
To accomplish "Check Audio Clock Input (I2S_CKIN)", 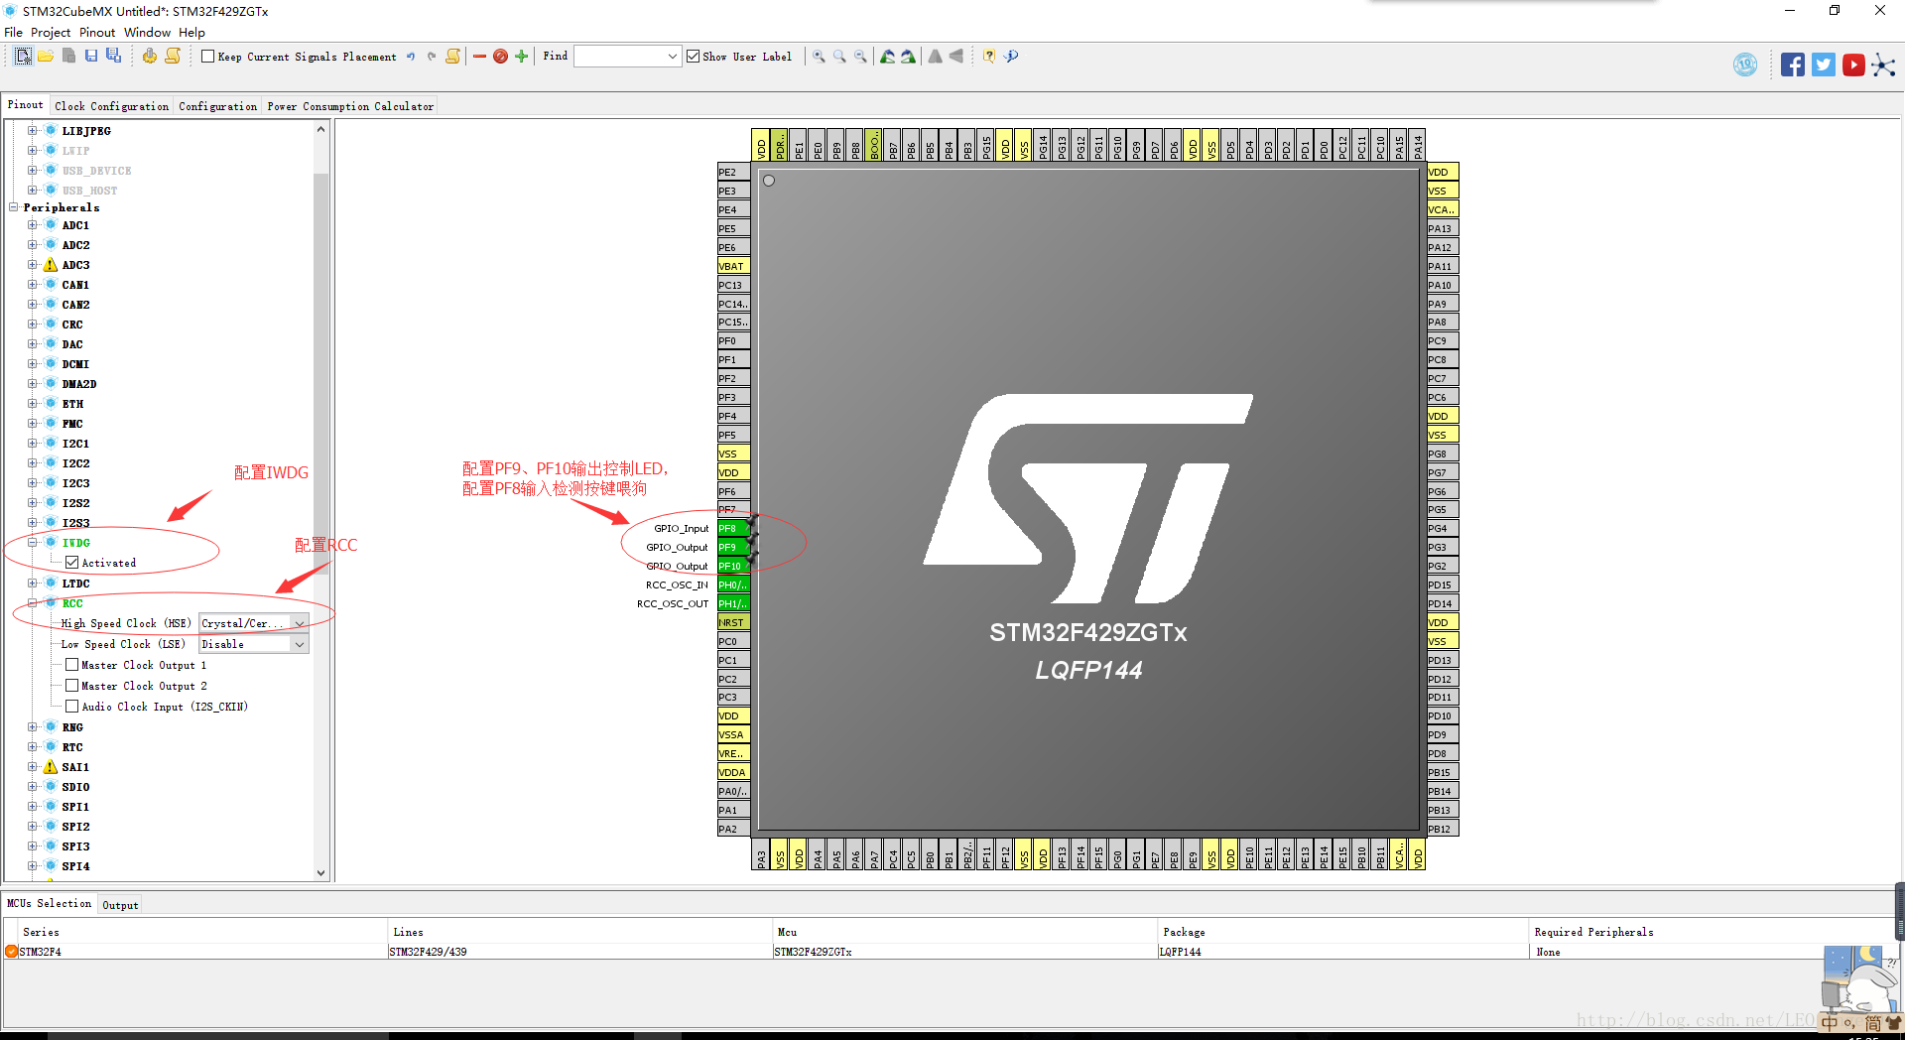I will click(x=71, y=707).
